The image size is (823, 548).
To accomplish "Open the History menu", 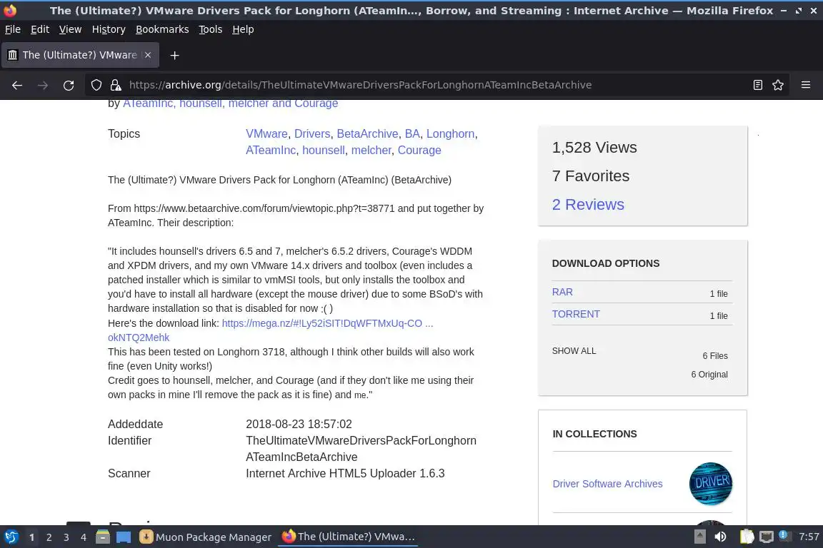I will (x=109, y=29).
